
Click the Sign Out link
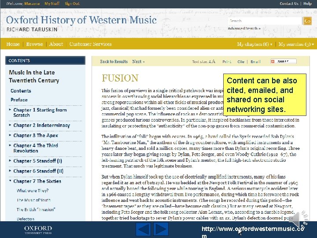[72, 4]
